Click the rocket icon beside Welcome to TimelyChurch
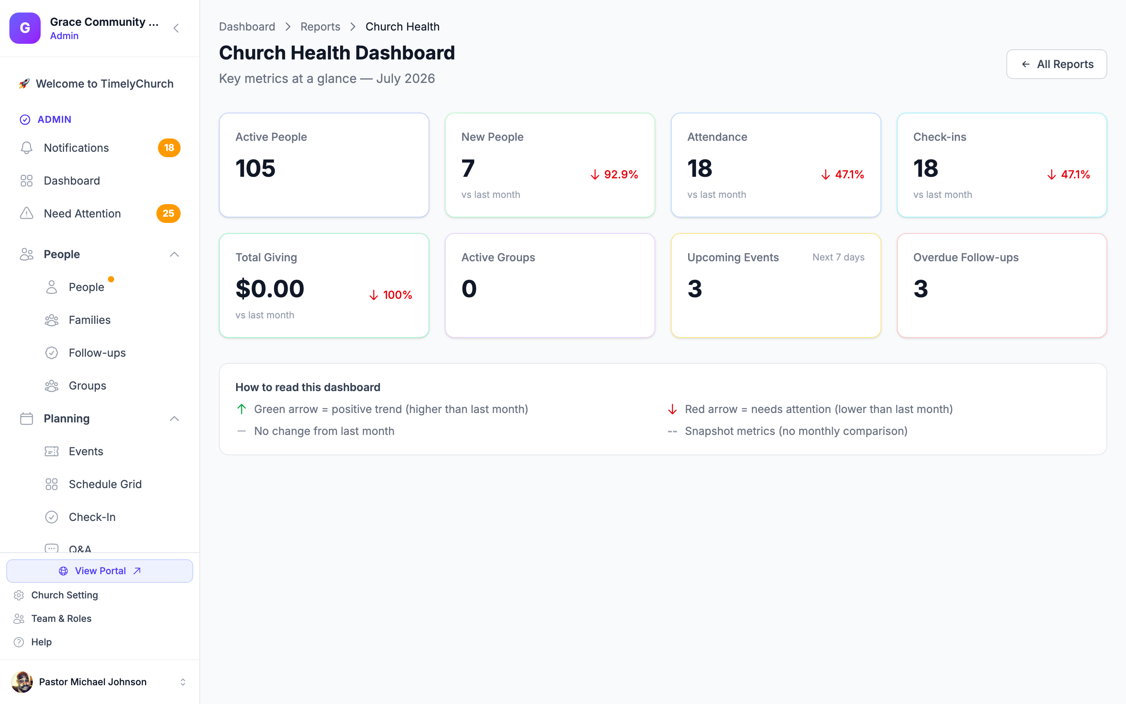This screenshot has width=1126, height=704. click(x=24, y=84)
